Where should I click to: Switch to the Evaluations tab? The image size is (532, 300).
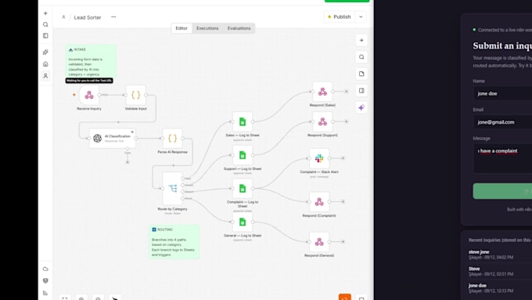pyautogui.click(x=239, y=28)
